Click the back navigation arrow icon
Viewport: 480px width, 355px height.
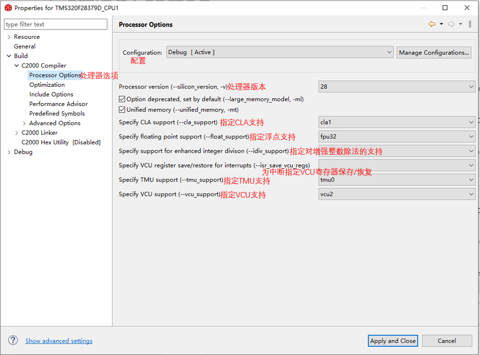pos(432,24)
